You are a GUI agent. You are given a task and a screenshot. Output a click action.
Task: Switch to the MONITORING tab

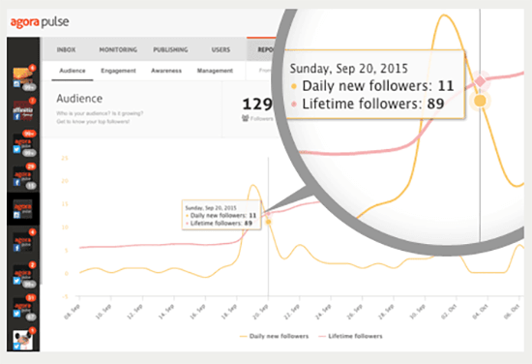pyautogui.click(x=118, y=49)
